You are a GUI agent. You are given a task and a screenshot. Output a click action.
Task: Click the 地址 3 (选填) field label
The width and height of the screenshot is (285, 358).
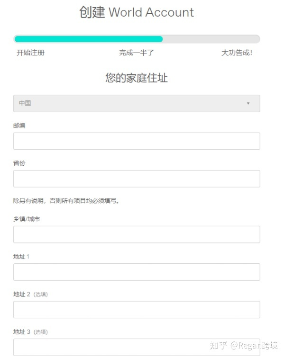30,332
